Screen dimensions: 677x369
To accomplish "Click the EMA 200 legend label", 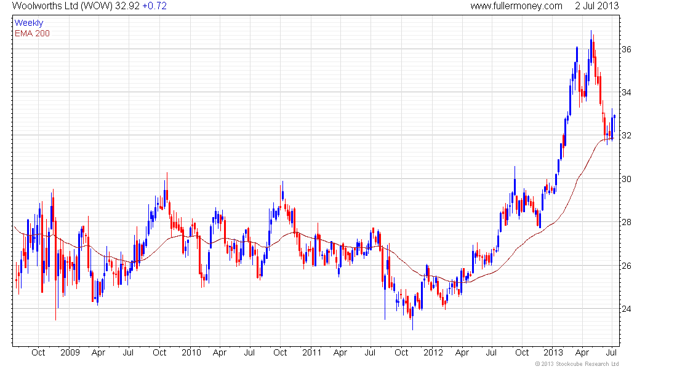I will coord(32,33).
